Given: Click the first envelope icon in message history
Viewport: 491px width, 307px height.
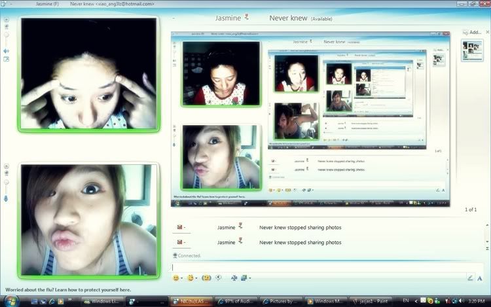Looking at the screenshot, I should [179, 227].
